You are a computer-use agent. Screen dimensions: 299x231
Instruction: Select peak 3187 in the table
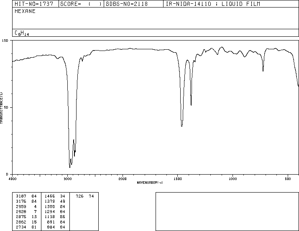point(21,196)
